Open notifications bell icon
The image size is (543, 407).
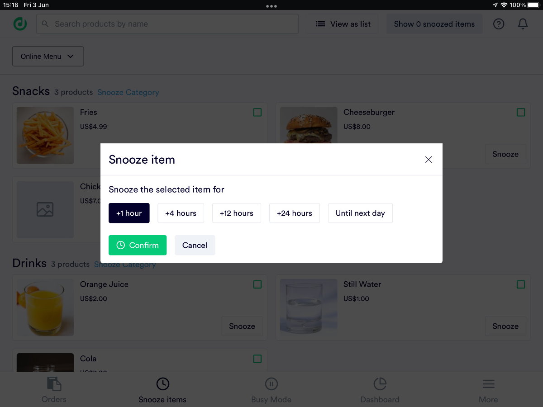coord(523,24)
